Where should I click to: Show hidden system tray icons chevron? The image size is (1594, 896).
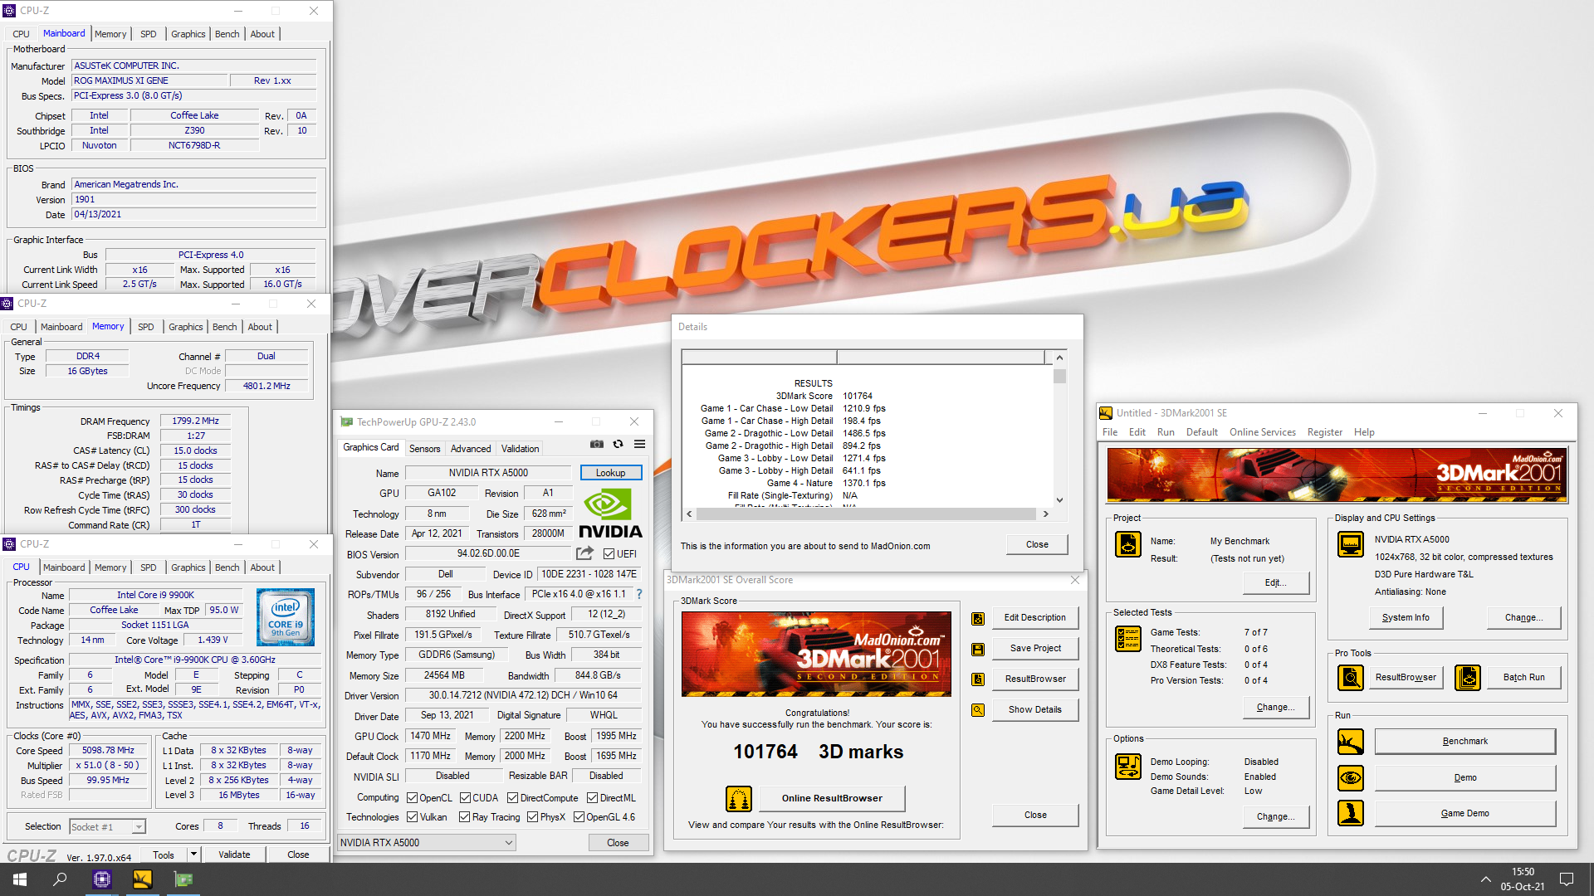1485,879
